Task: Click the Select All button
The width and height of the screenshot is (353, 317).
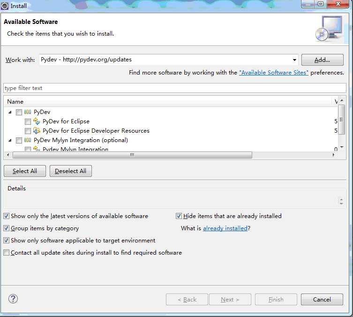Action: pyautogui.click(x=25, y=171)
